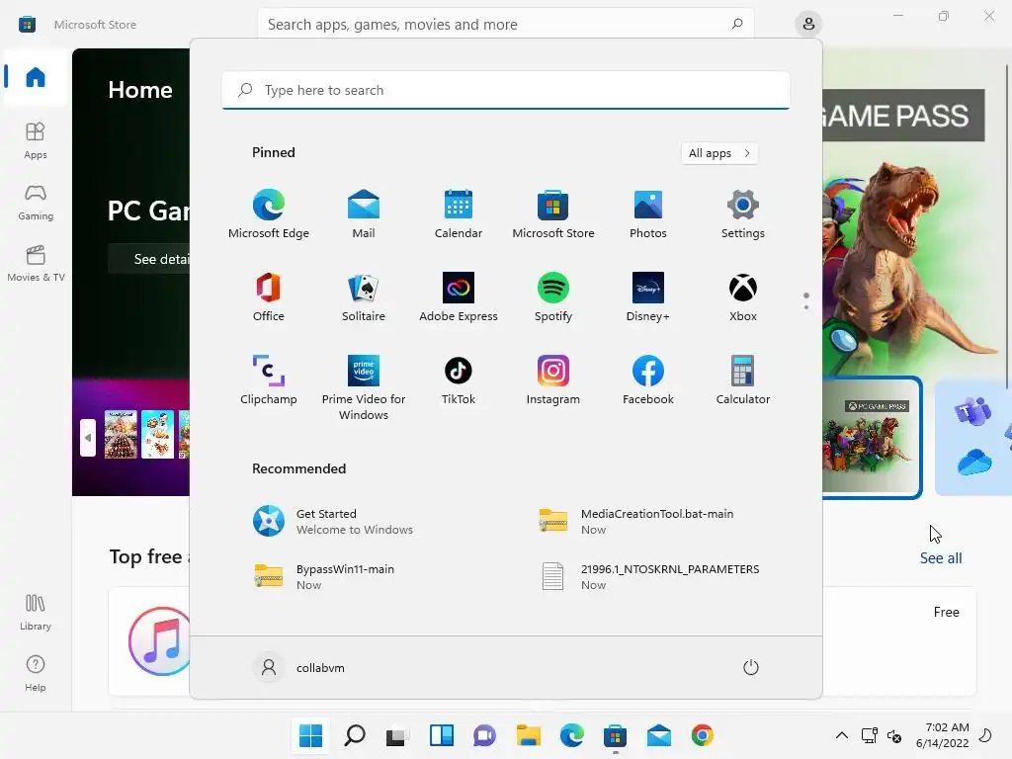Select the PC Game Pass carousel thumbnail
The height and width of the screenshot is (759, 1012).
(x=872, y=438)
